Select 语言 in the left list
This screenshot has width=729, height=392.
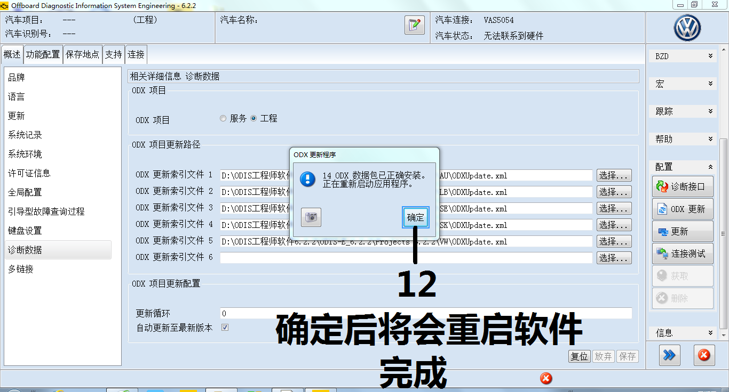coord(58,96)
